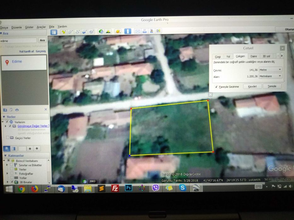Disable the 3B Binalar layer checkbox

12,182
